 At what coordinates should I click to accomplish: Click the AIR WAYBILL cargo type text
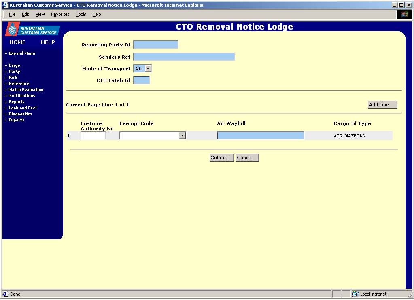(349, 136)
